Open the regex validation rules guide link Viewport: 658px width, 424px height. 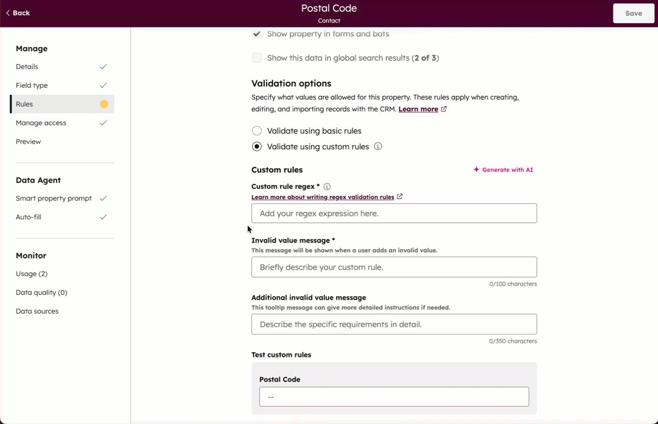323,197
